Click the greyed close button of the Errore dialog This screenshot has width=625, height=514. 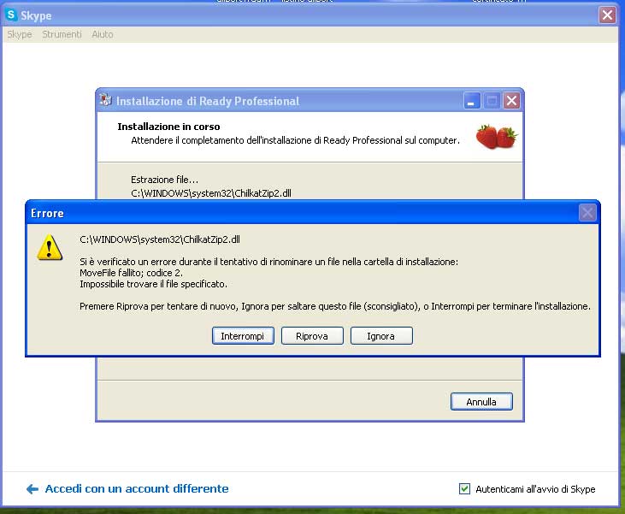click(587, 213)
